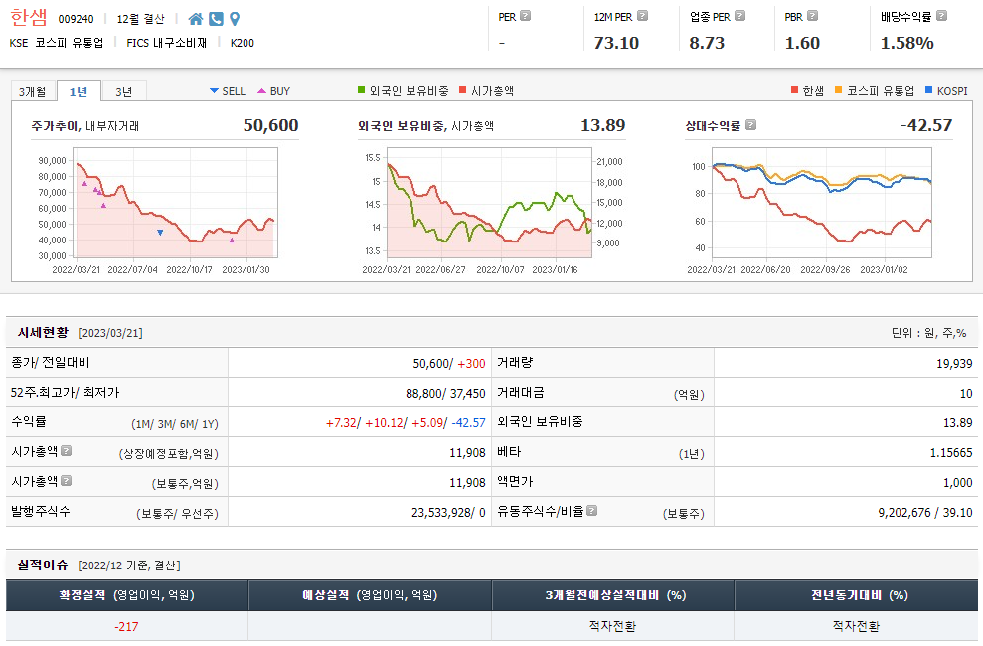Switch to the 3년 chart tab
Screen dimensions: 983x646
(x=124, y=92)
